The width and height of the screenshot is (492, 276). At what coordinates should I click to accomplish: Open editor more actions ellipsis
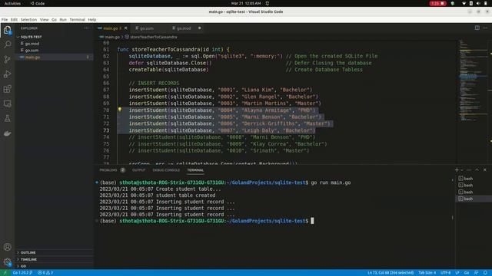click(485, 28)
